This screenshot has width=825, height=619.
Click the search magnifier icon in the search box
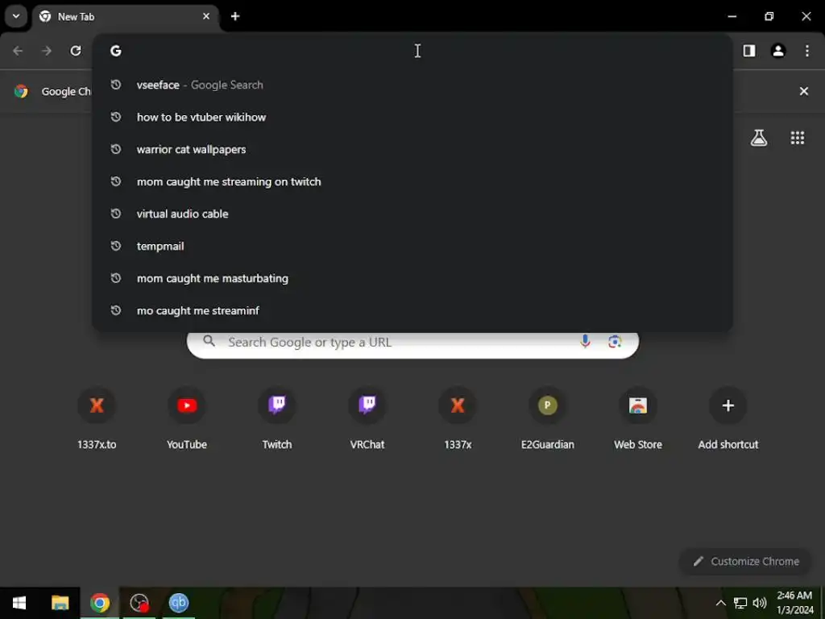(209, 342)
